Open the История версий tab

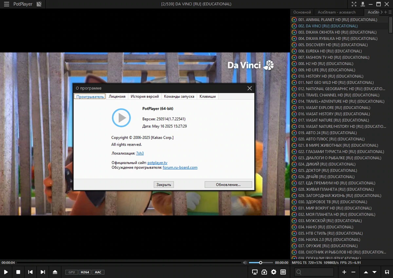click(145, 96)
